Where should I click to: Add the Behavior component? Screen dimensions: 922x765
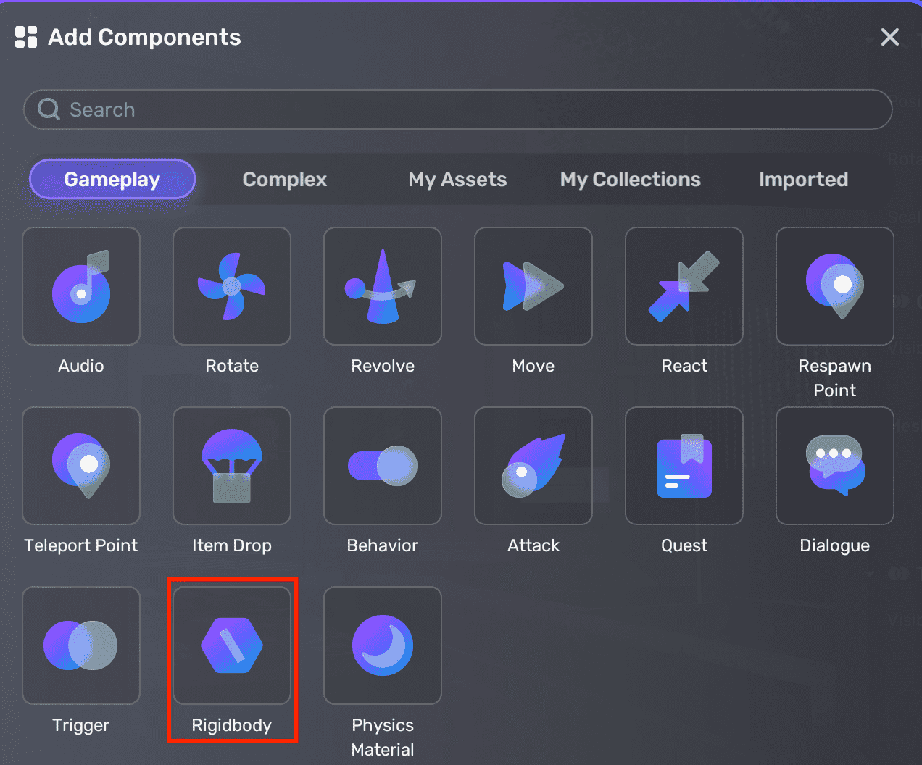click(x=383, y=466)
